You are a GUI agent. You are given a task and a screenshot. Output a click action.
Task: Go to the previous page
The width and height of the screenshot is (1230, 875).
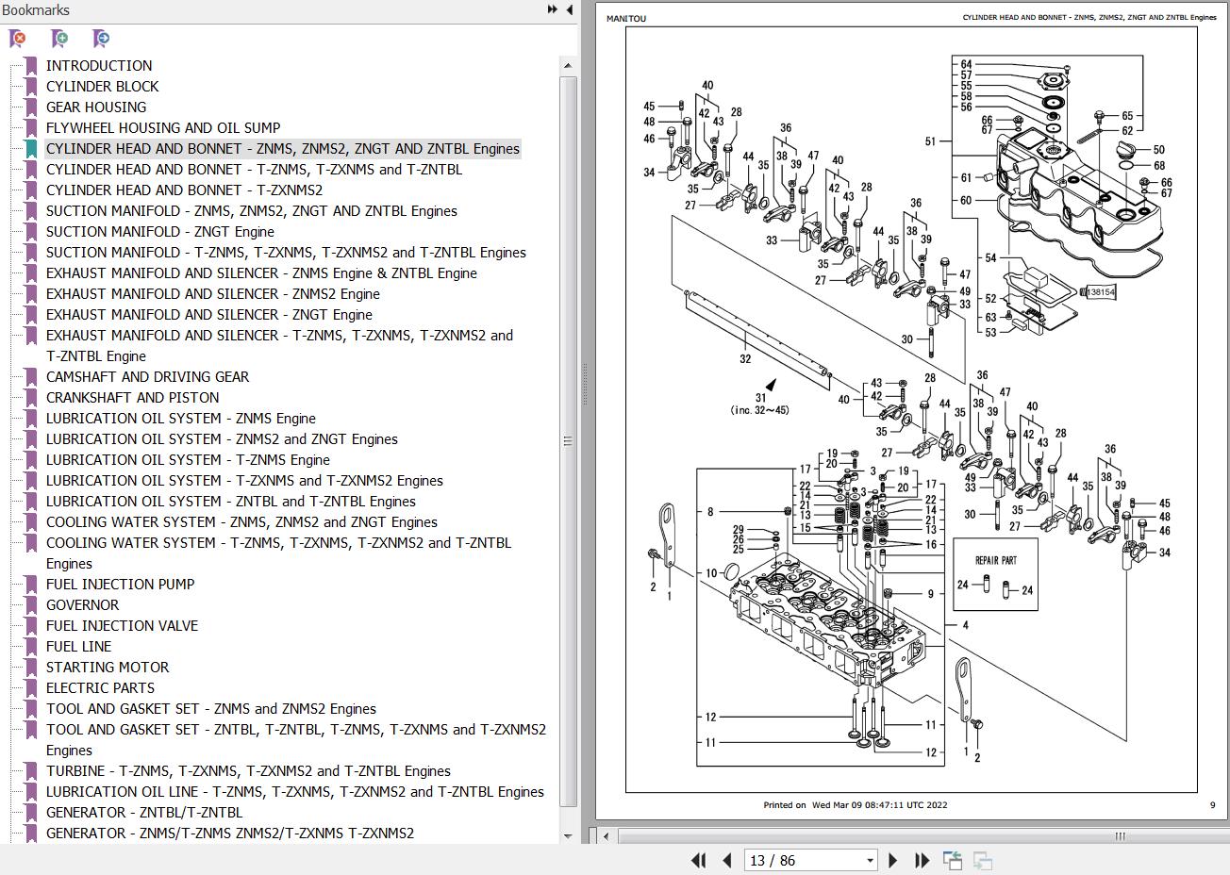click(x=727, y=860)
